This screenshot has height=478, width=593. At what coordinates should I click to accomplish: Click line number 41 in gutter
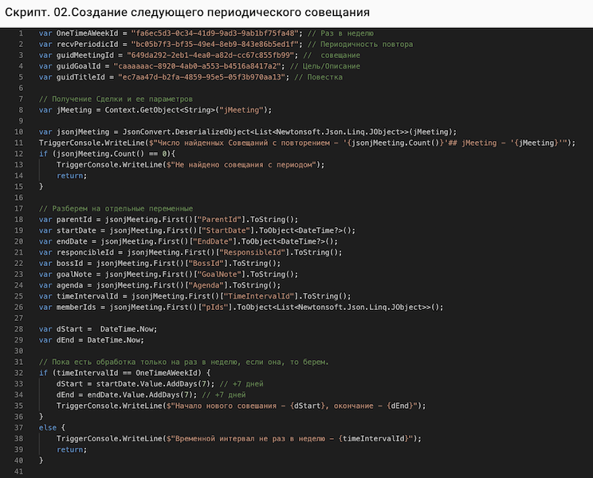(19, 472)
